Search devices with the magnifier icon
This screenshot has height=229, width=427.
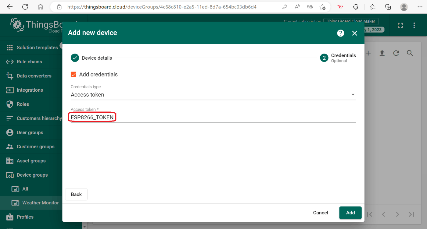[410, 53]
